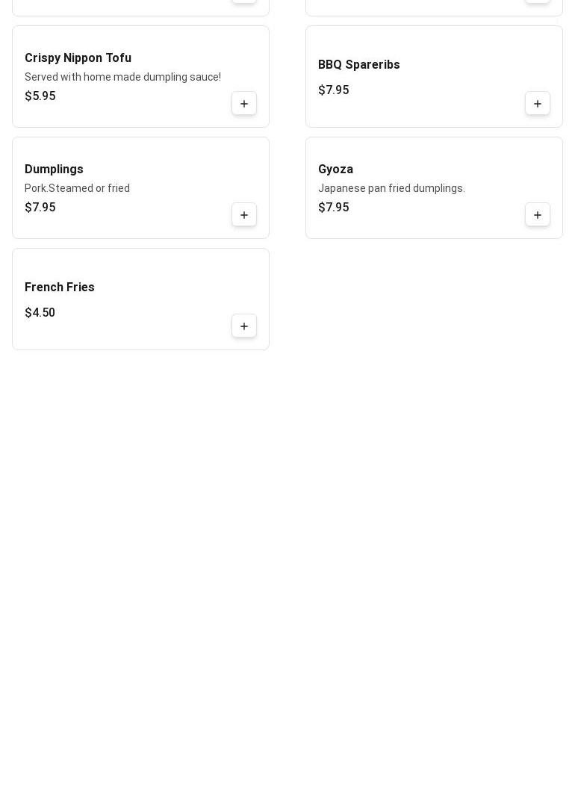Click the $7.95 price under BBQ Spareribs
The image size is (575, 811).
(x=334, y=90)
